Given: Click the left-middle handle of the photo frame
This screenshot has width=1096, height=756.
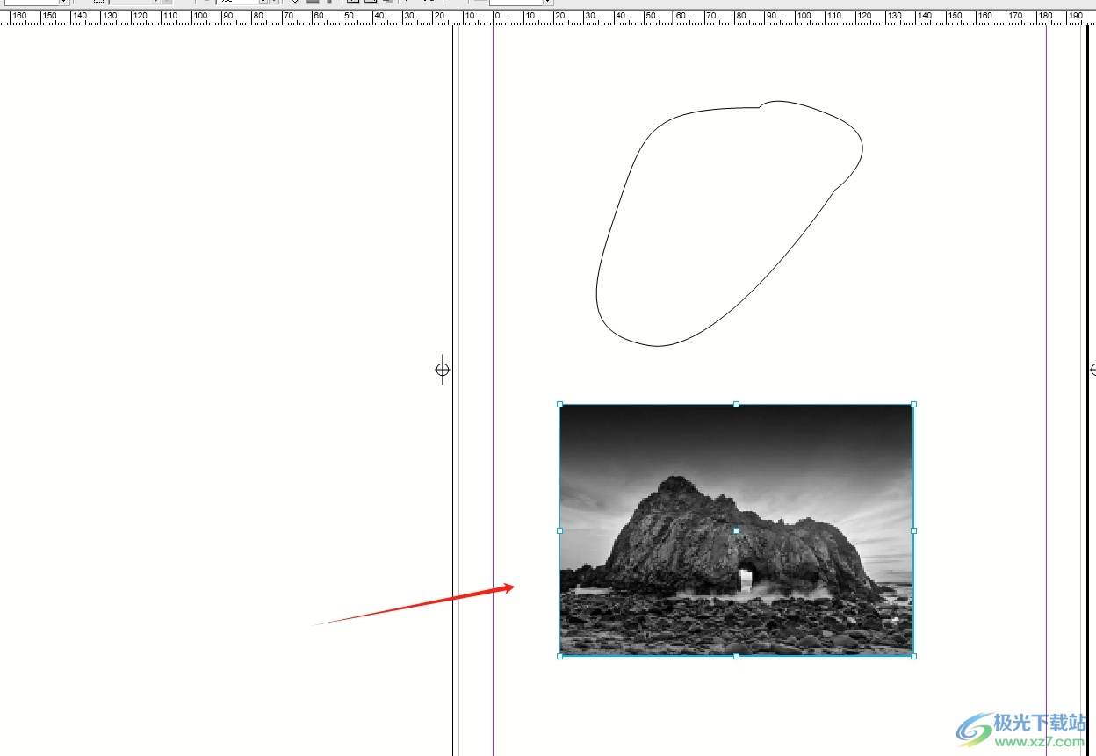Looking at the screenshot, I should coord(560,530).
